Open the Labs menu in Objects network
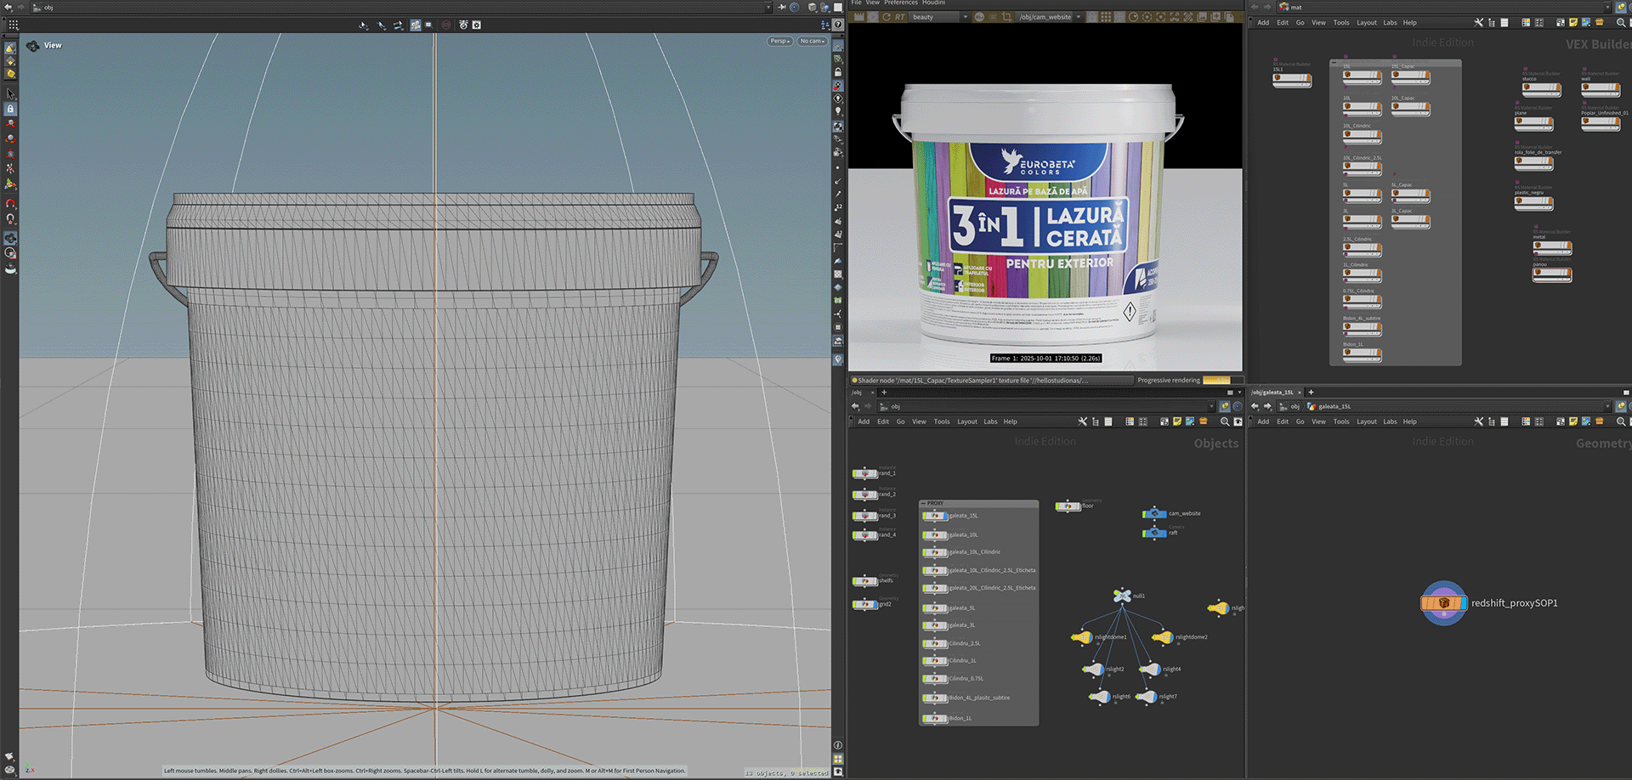Image resolution: width=1632 pixels, height=780 pixels. tap(990, 421)
